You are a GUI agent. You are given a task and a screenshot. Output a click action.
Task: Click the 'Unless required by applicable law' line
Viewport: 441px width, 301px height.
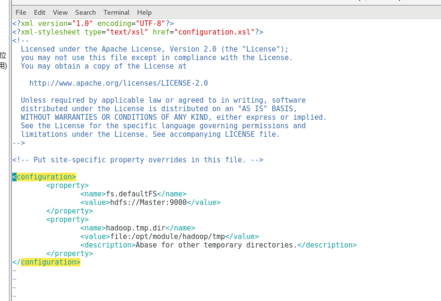pos(163,100)
